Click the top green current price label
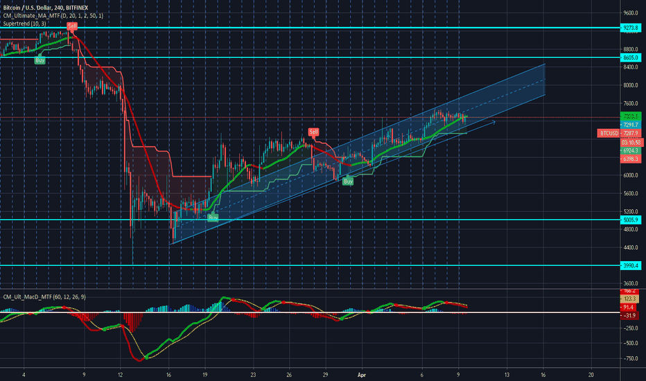 [x=631, y=116]
